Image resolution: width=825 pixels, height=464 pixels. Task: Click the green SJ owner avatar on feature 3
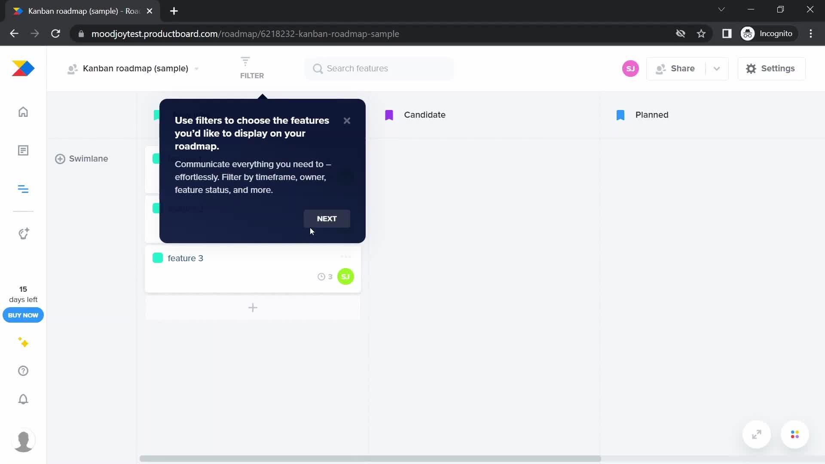coord(345,277)
